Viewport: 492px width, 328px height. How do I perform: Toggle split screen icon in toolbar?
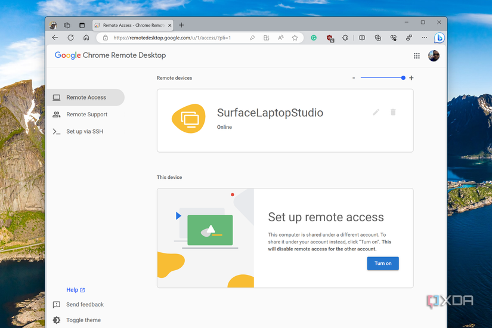pos(362,38)
